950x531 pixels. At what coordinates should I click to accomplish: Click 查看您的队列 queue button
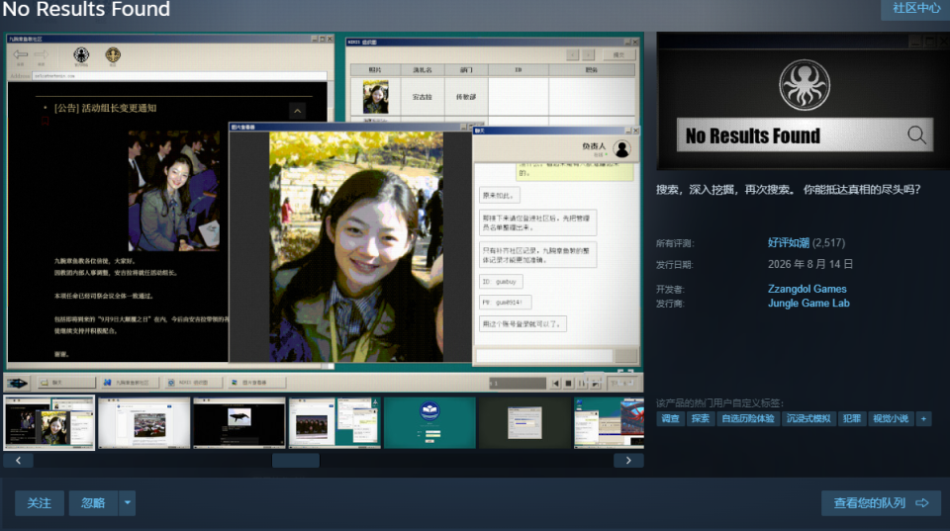pyautogui.click(x=881, y=503)
